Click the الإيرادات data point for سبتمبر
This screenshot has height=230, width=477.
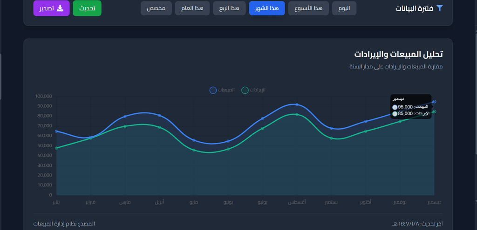coord(331,138)
